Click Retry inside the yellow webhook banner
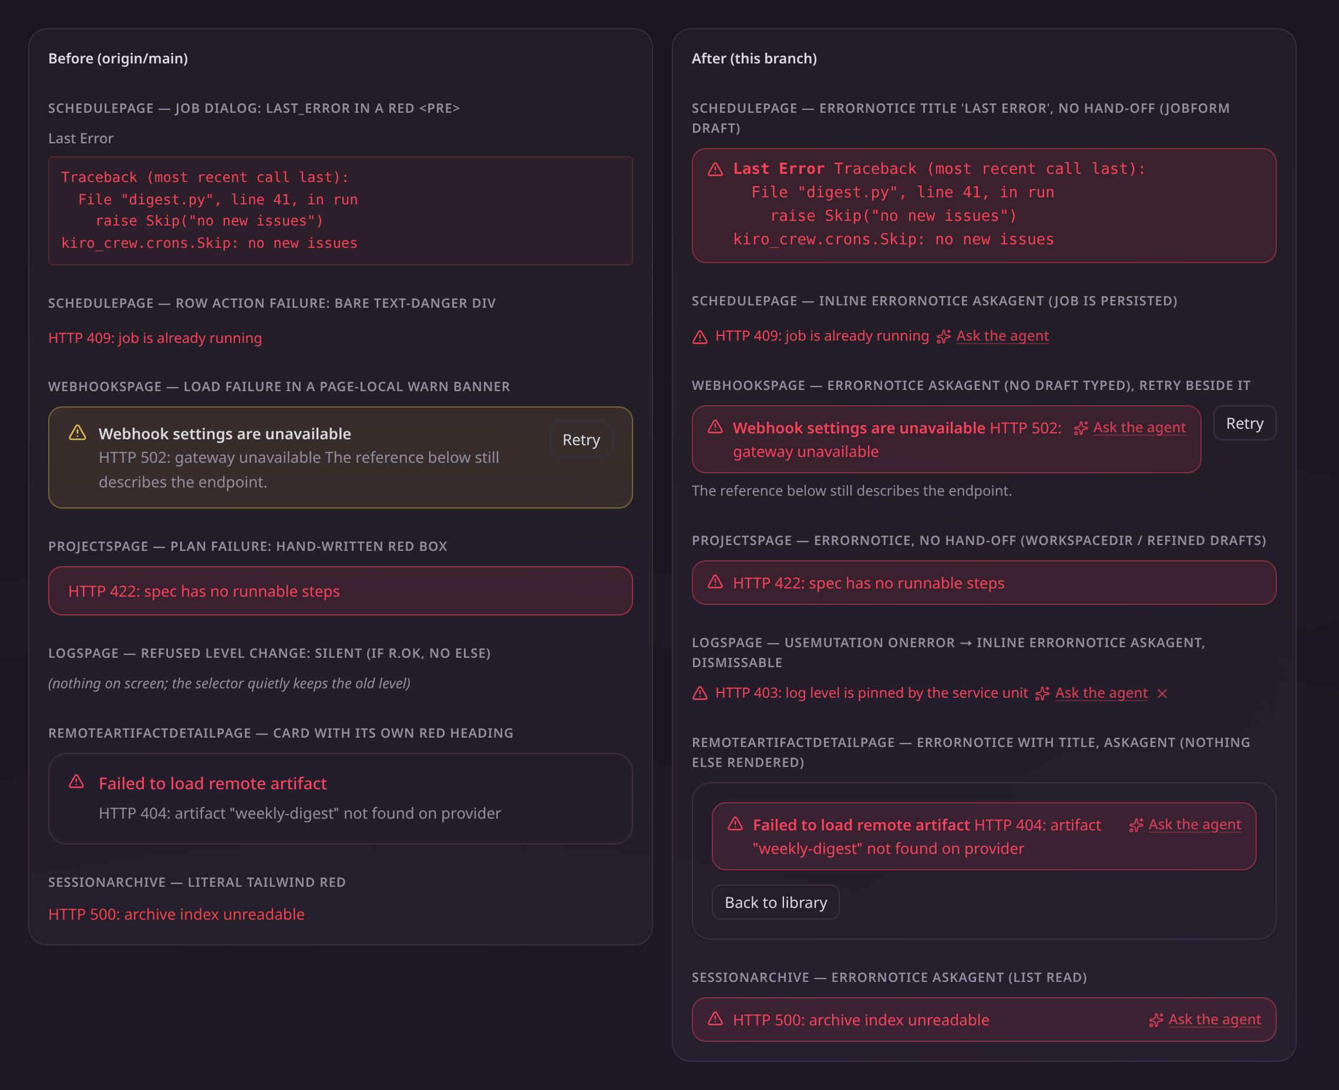1339x1090 pixels. click(x=581, y=439)
